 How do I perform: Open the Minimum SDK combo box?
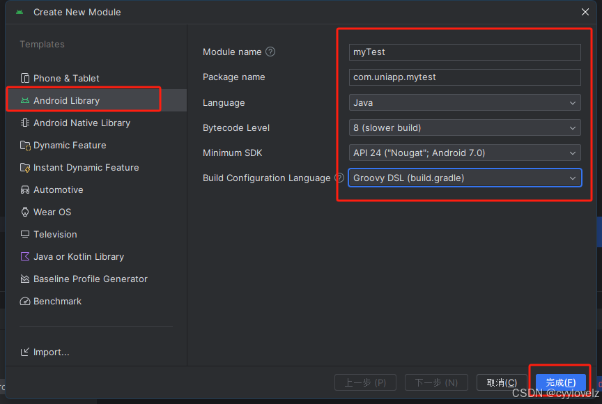point(465,153)
